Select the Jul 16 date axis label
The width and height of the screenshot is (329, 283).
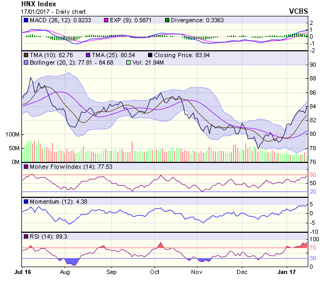point(23,272)
